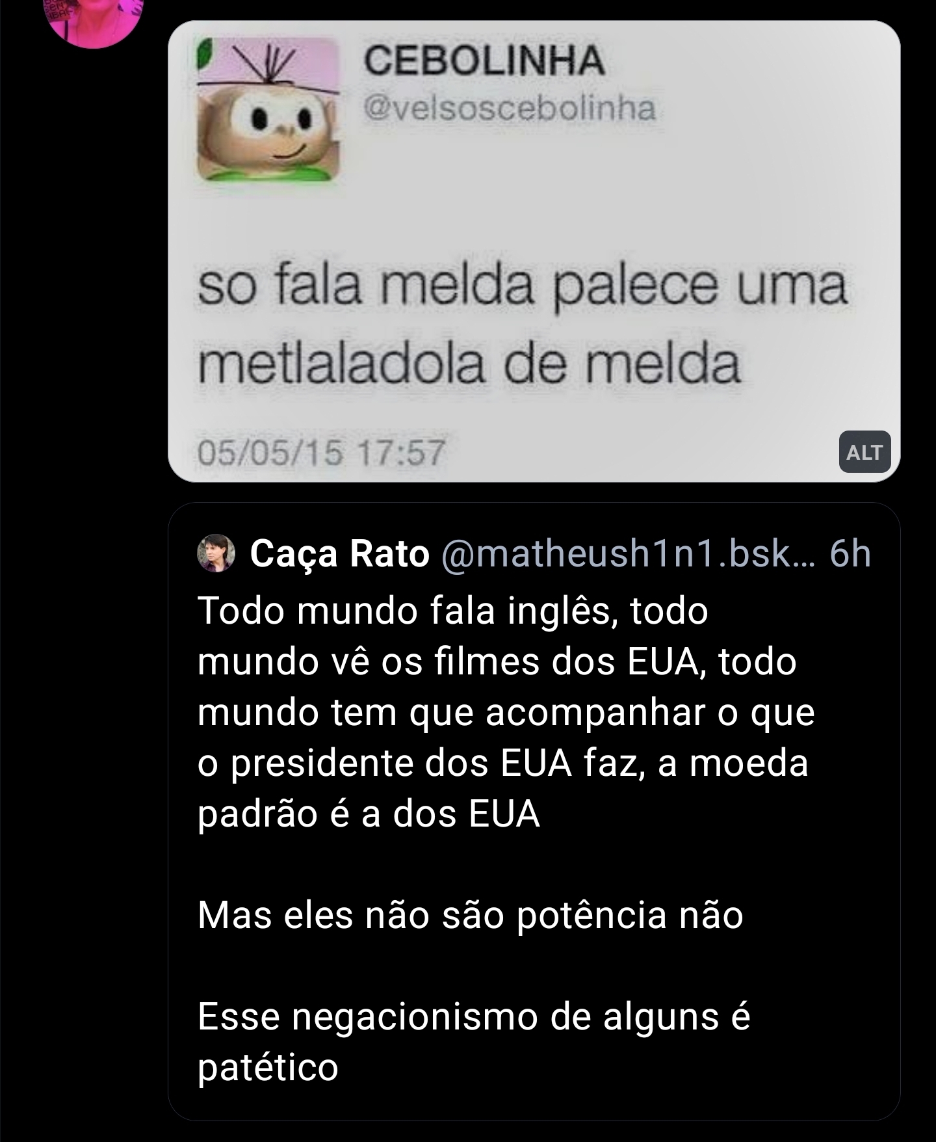Show the ALT description badge on the image
The width and height of the screenshot is (936, 1142).
click(864, 452)
